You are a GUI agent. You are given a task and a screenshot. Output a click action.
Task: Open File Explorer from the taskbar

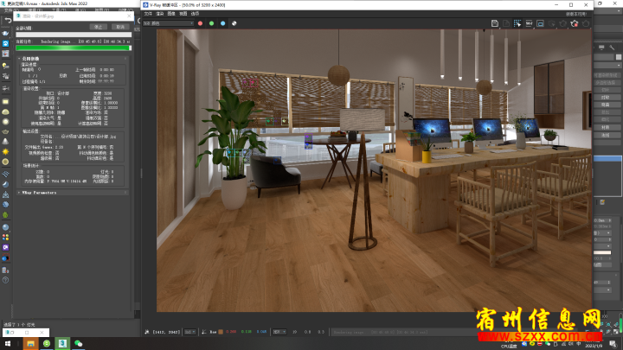[30, 344]
